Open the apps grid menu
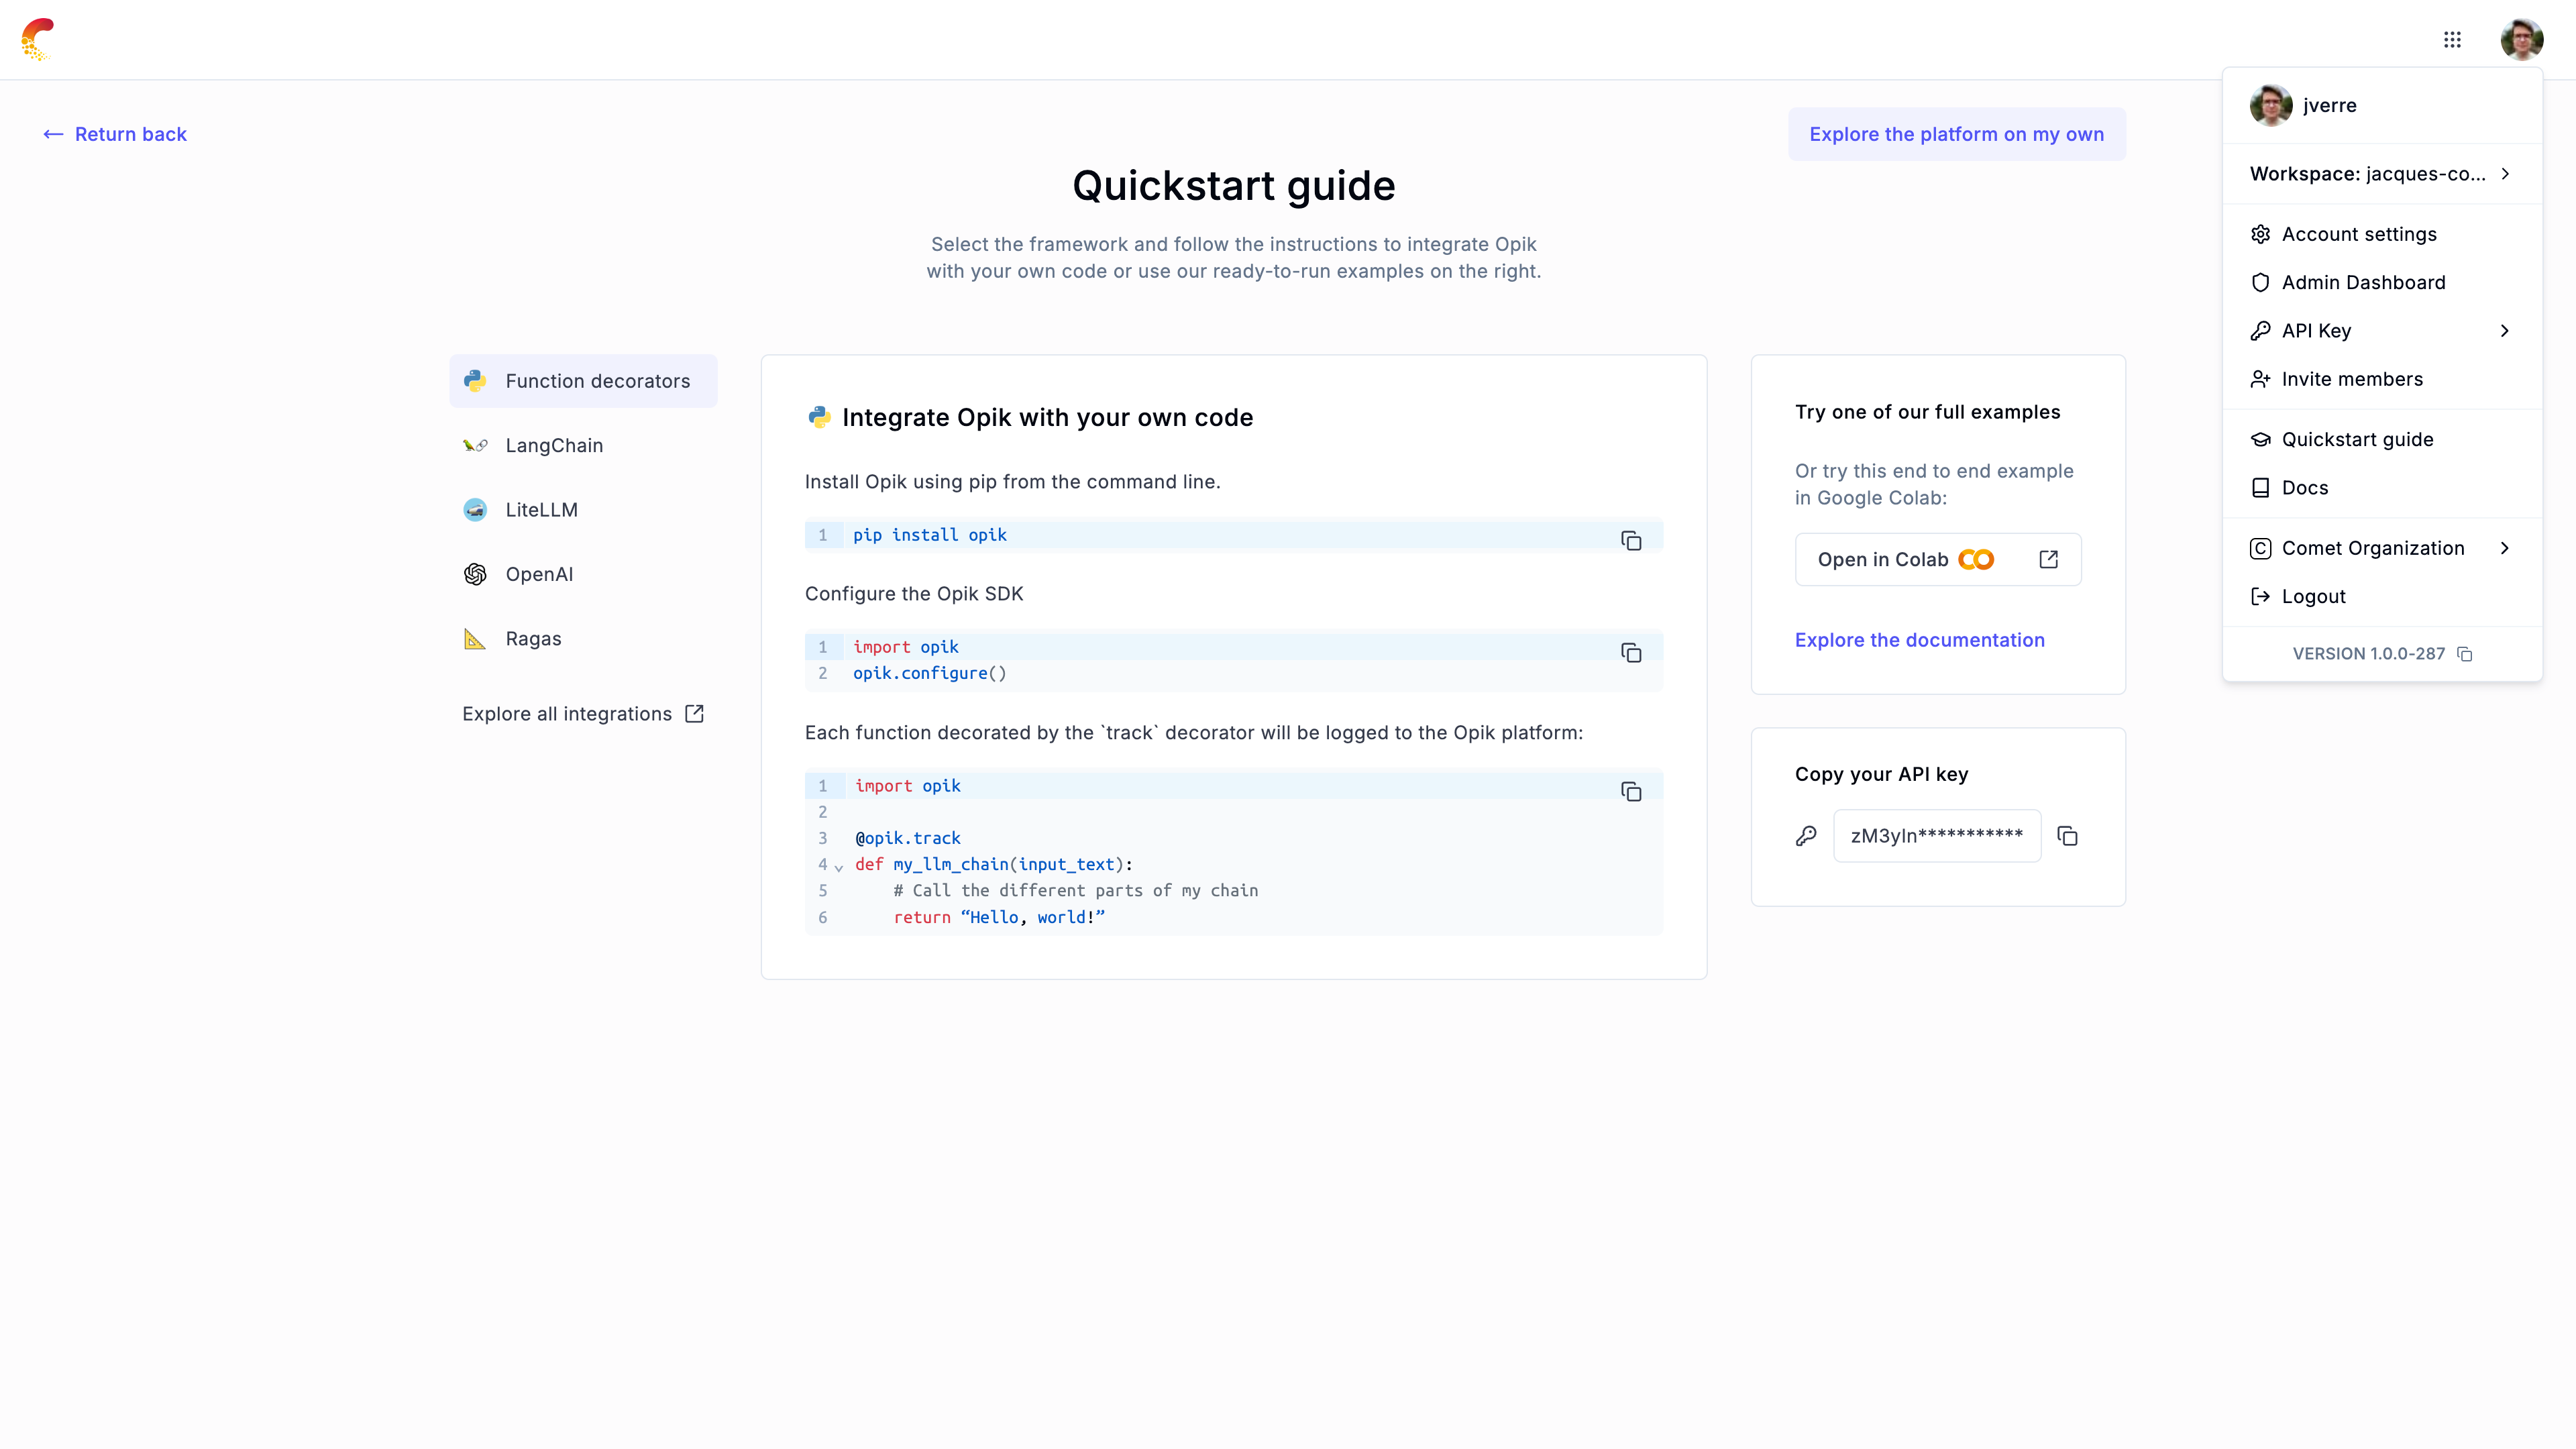2576x1449 pixels. [2452, 39]
